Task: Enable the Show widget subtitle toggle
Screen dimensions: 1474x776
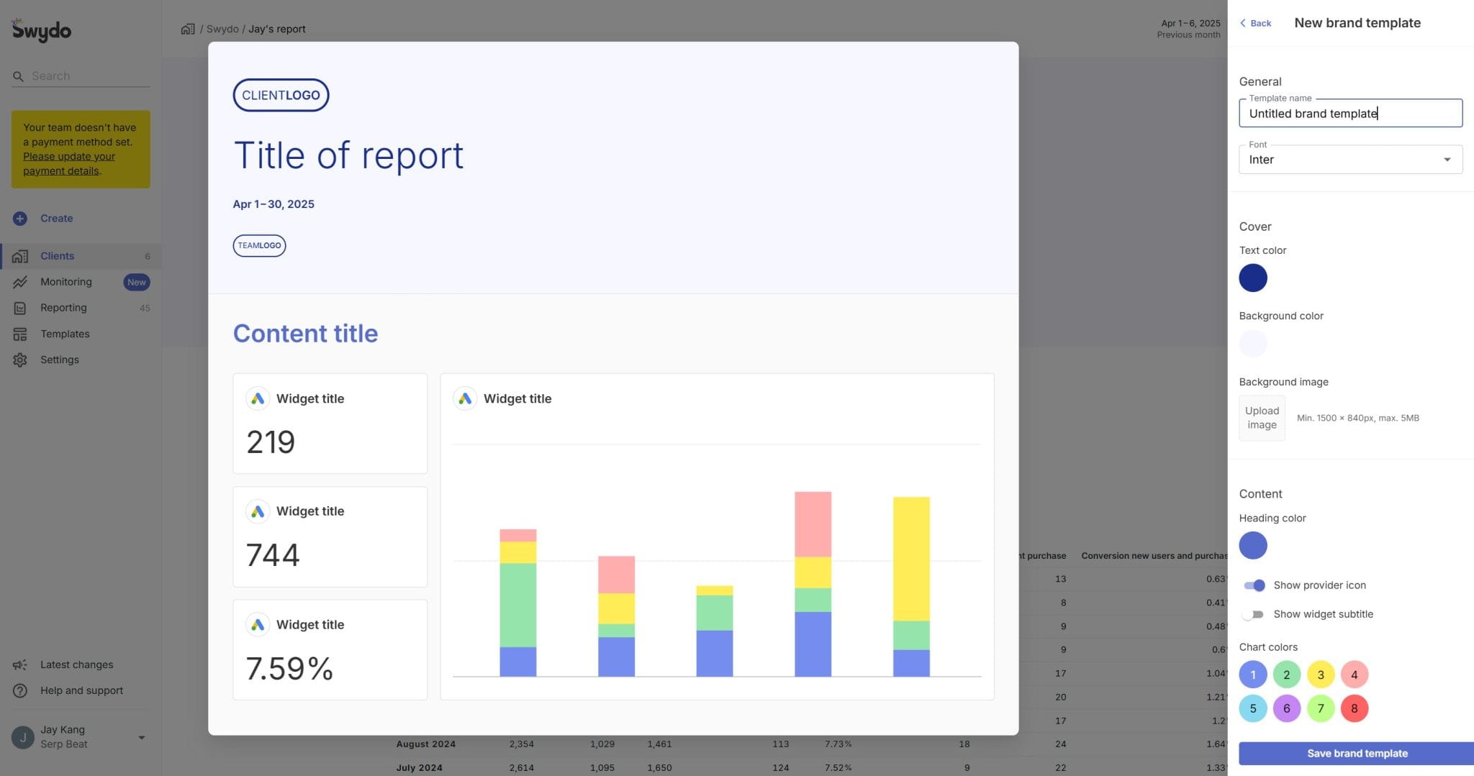Action: pos(1254,614)
